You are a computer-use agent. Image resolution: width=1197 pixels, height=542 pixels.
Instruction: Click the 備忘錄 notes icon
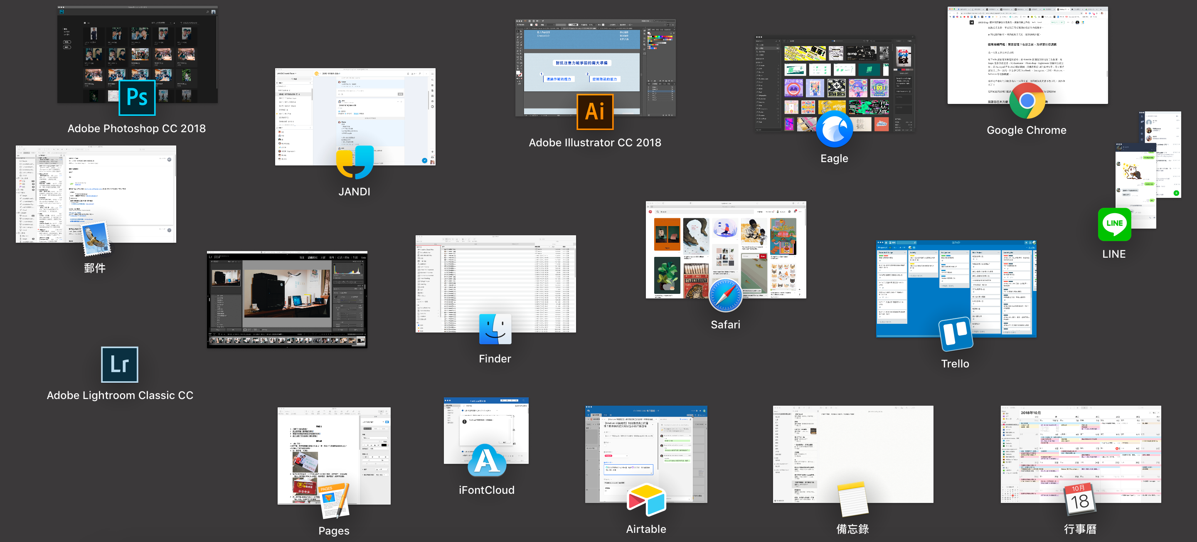click(853, 499)
